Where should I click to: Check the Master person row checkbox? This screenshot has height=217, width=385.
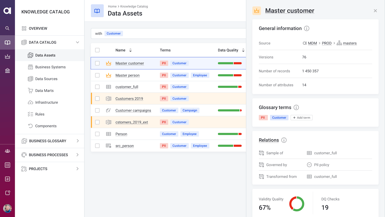point(97,75)
